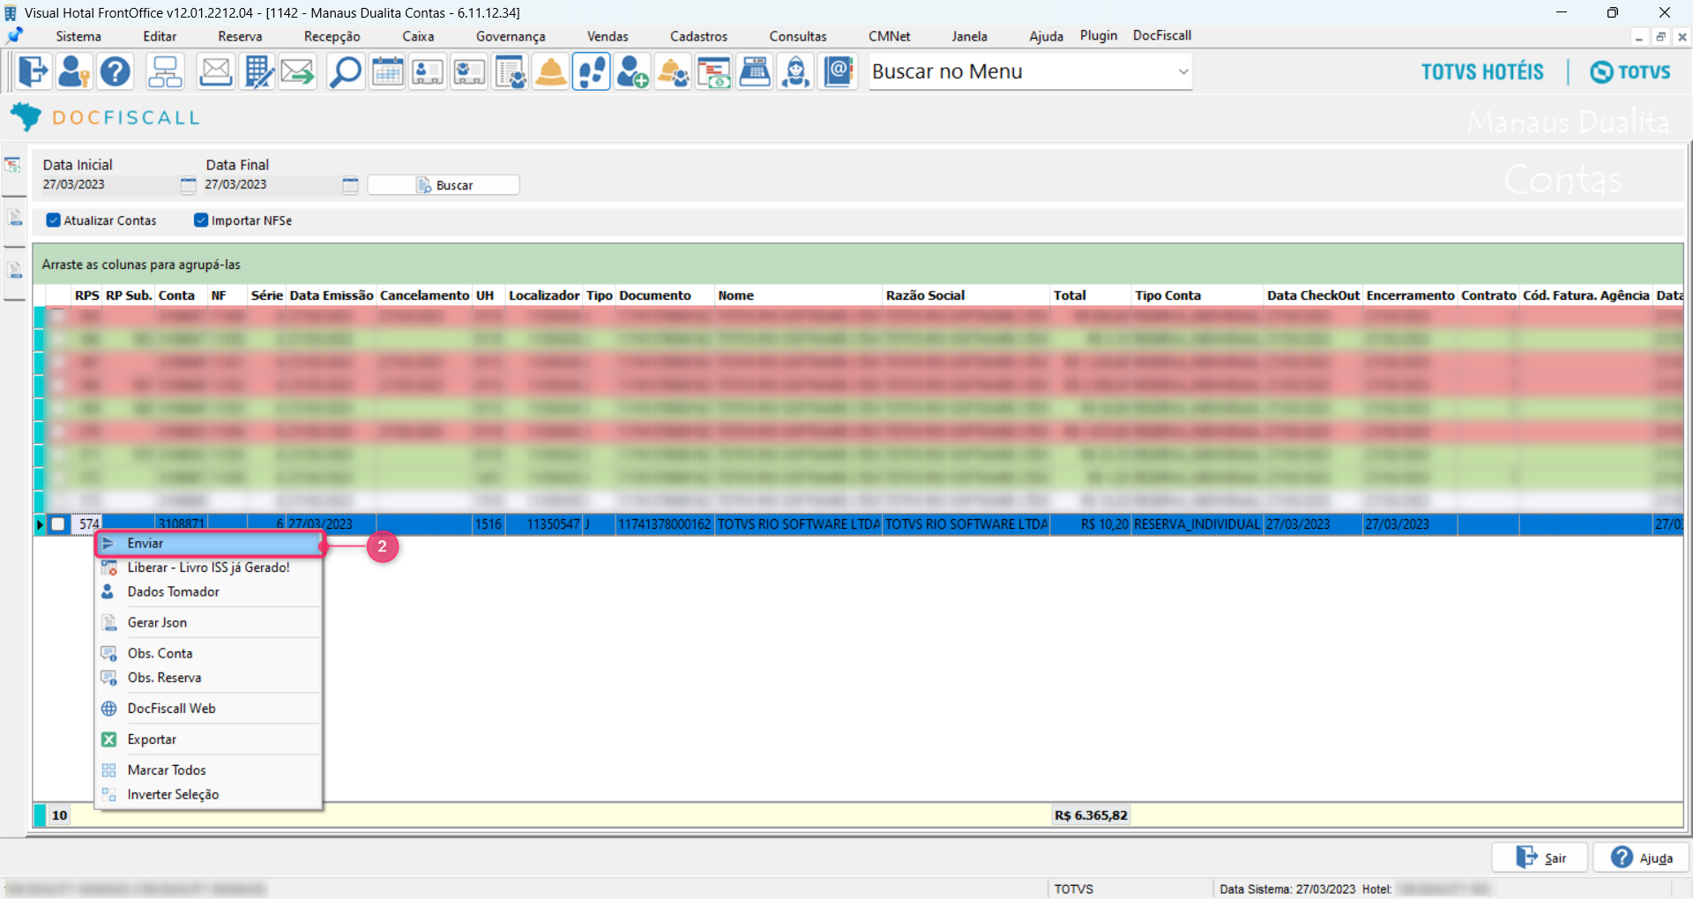Open the Recepção menu

pyautogui.click(x=332, y=36)
